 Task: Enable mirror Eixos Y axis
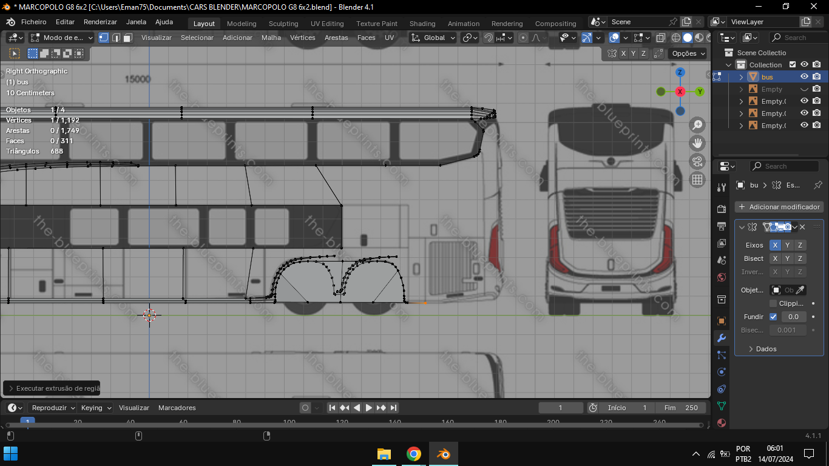[788, 245]
